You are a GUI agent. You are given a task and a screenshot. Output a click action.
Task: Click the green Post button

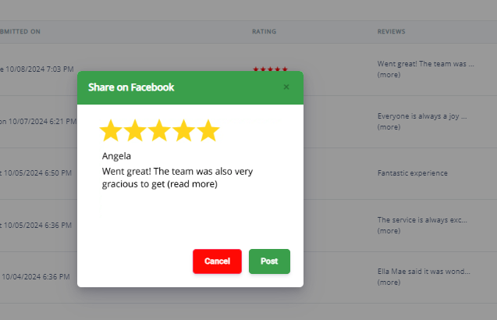point(269,261)
